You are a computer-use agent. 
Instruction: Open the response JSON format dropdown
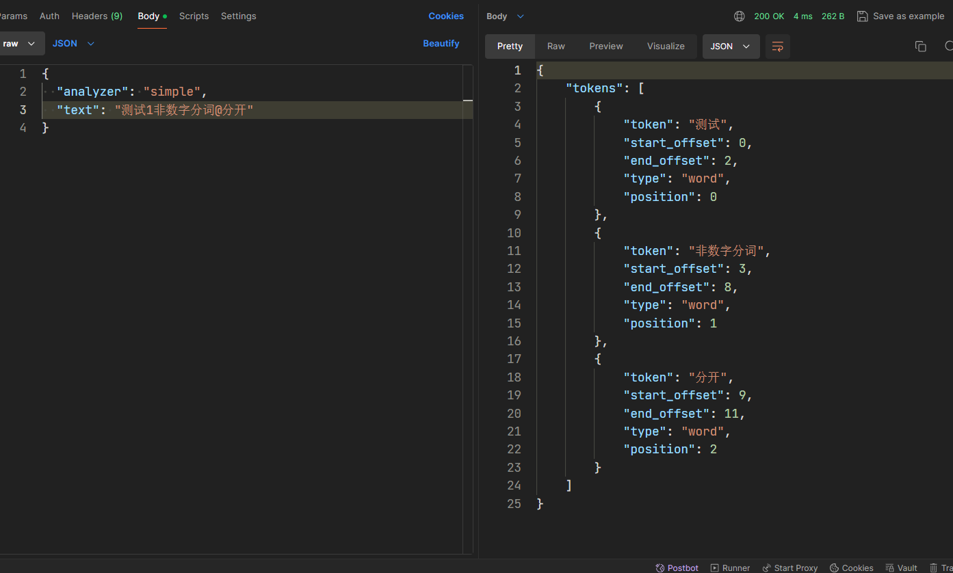(731, 46)
